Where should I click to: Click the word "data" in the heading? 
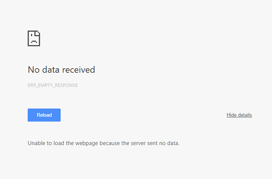[51, 70]
